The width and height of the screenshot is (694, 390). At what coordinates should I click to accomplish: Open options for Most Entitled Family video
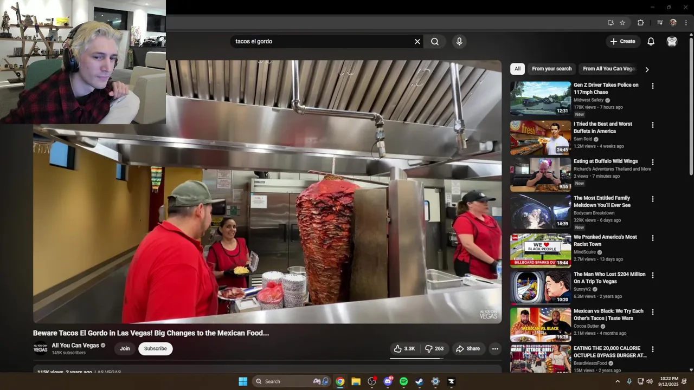[653, 199]
